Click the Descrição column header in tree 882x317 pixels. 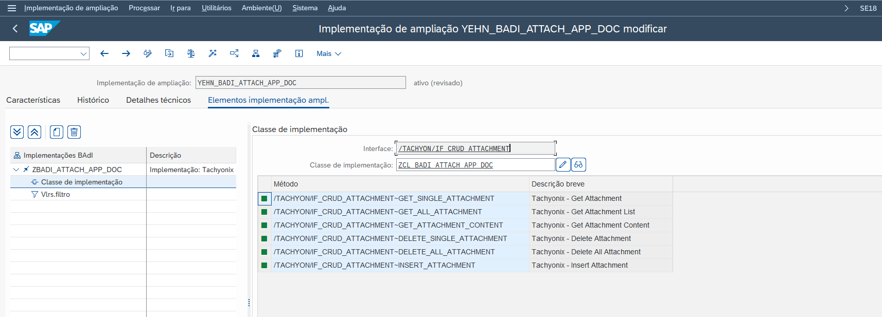tap(191, 155)
